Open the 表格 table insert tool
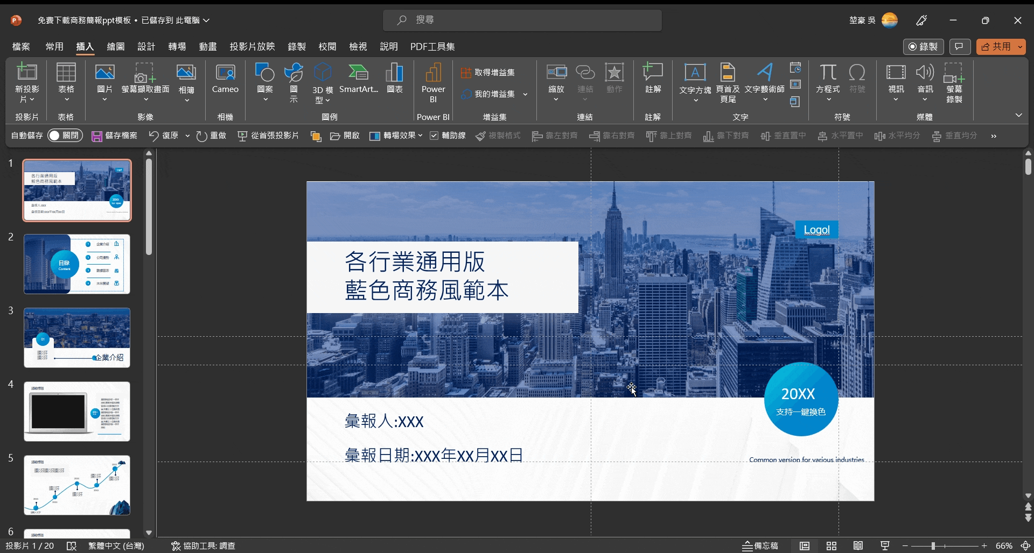 (66, 82)
